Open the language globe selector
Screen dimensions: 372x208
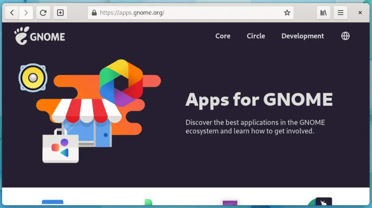(345, 36)
